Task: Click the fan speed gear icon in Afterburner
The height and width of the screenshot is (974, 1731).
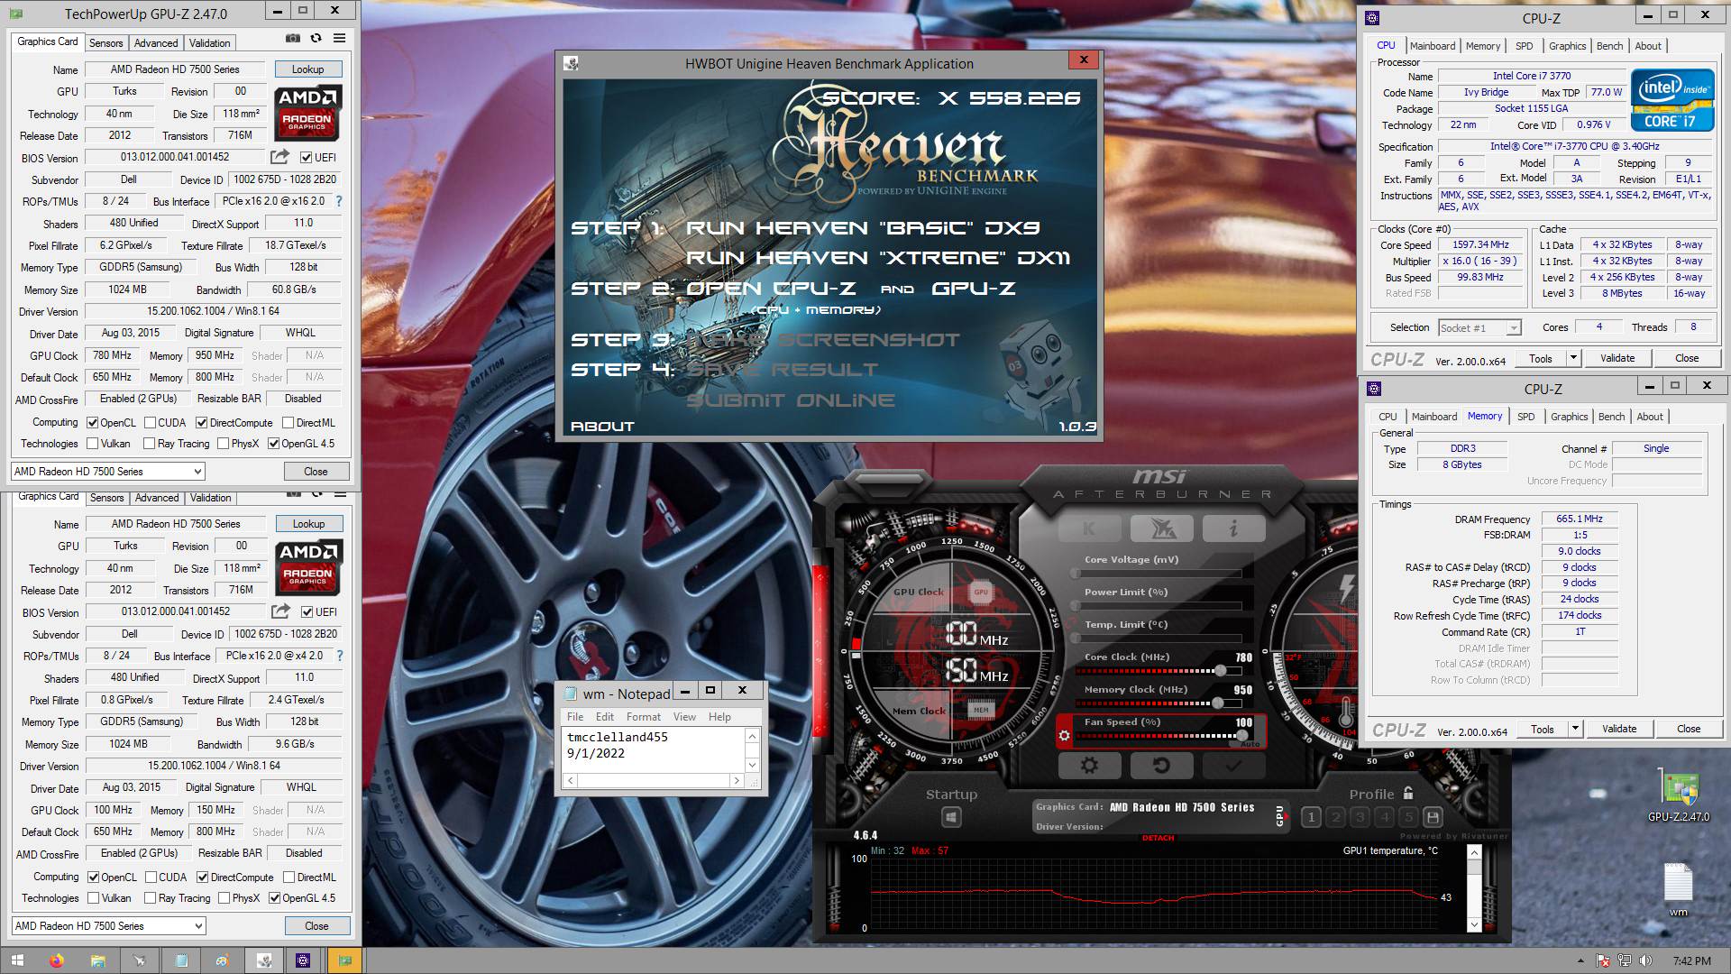Action: (1064, 735)
